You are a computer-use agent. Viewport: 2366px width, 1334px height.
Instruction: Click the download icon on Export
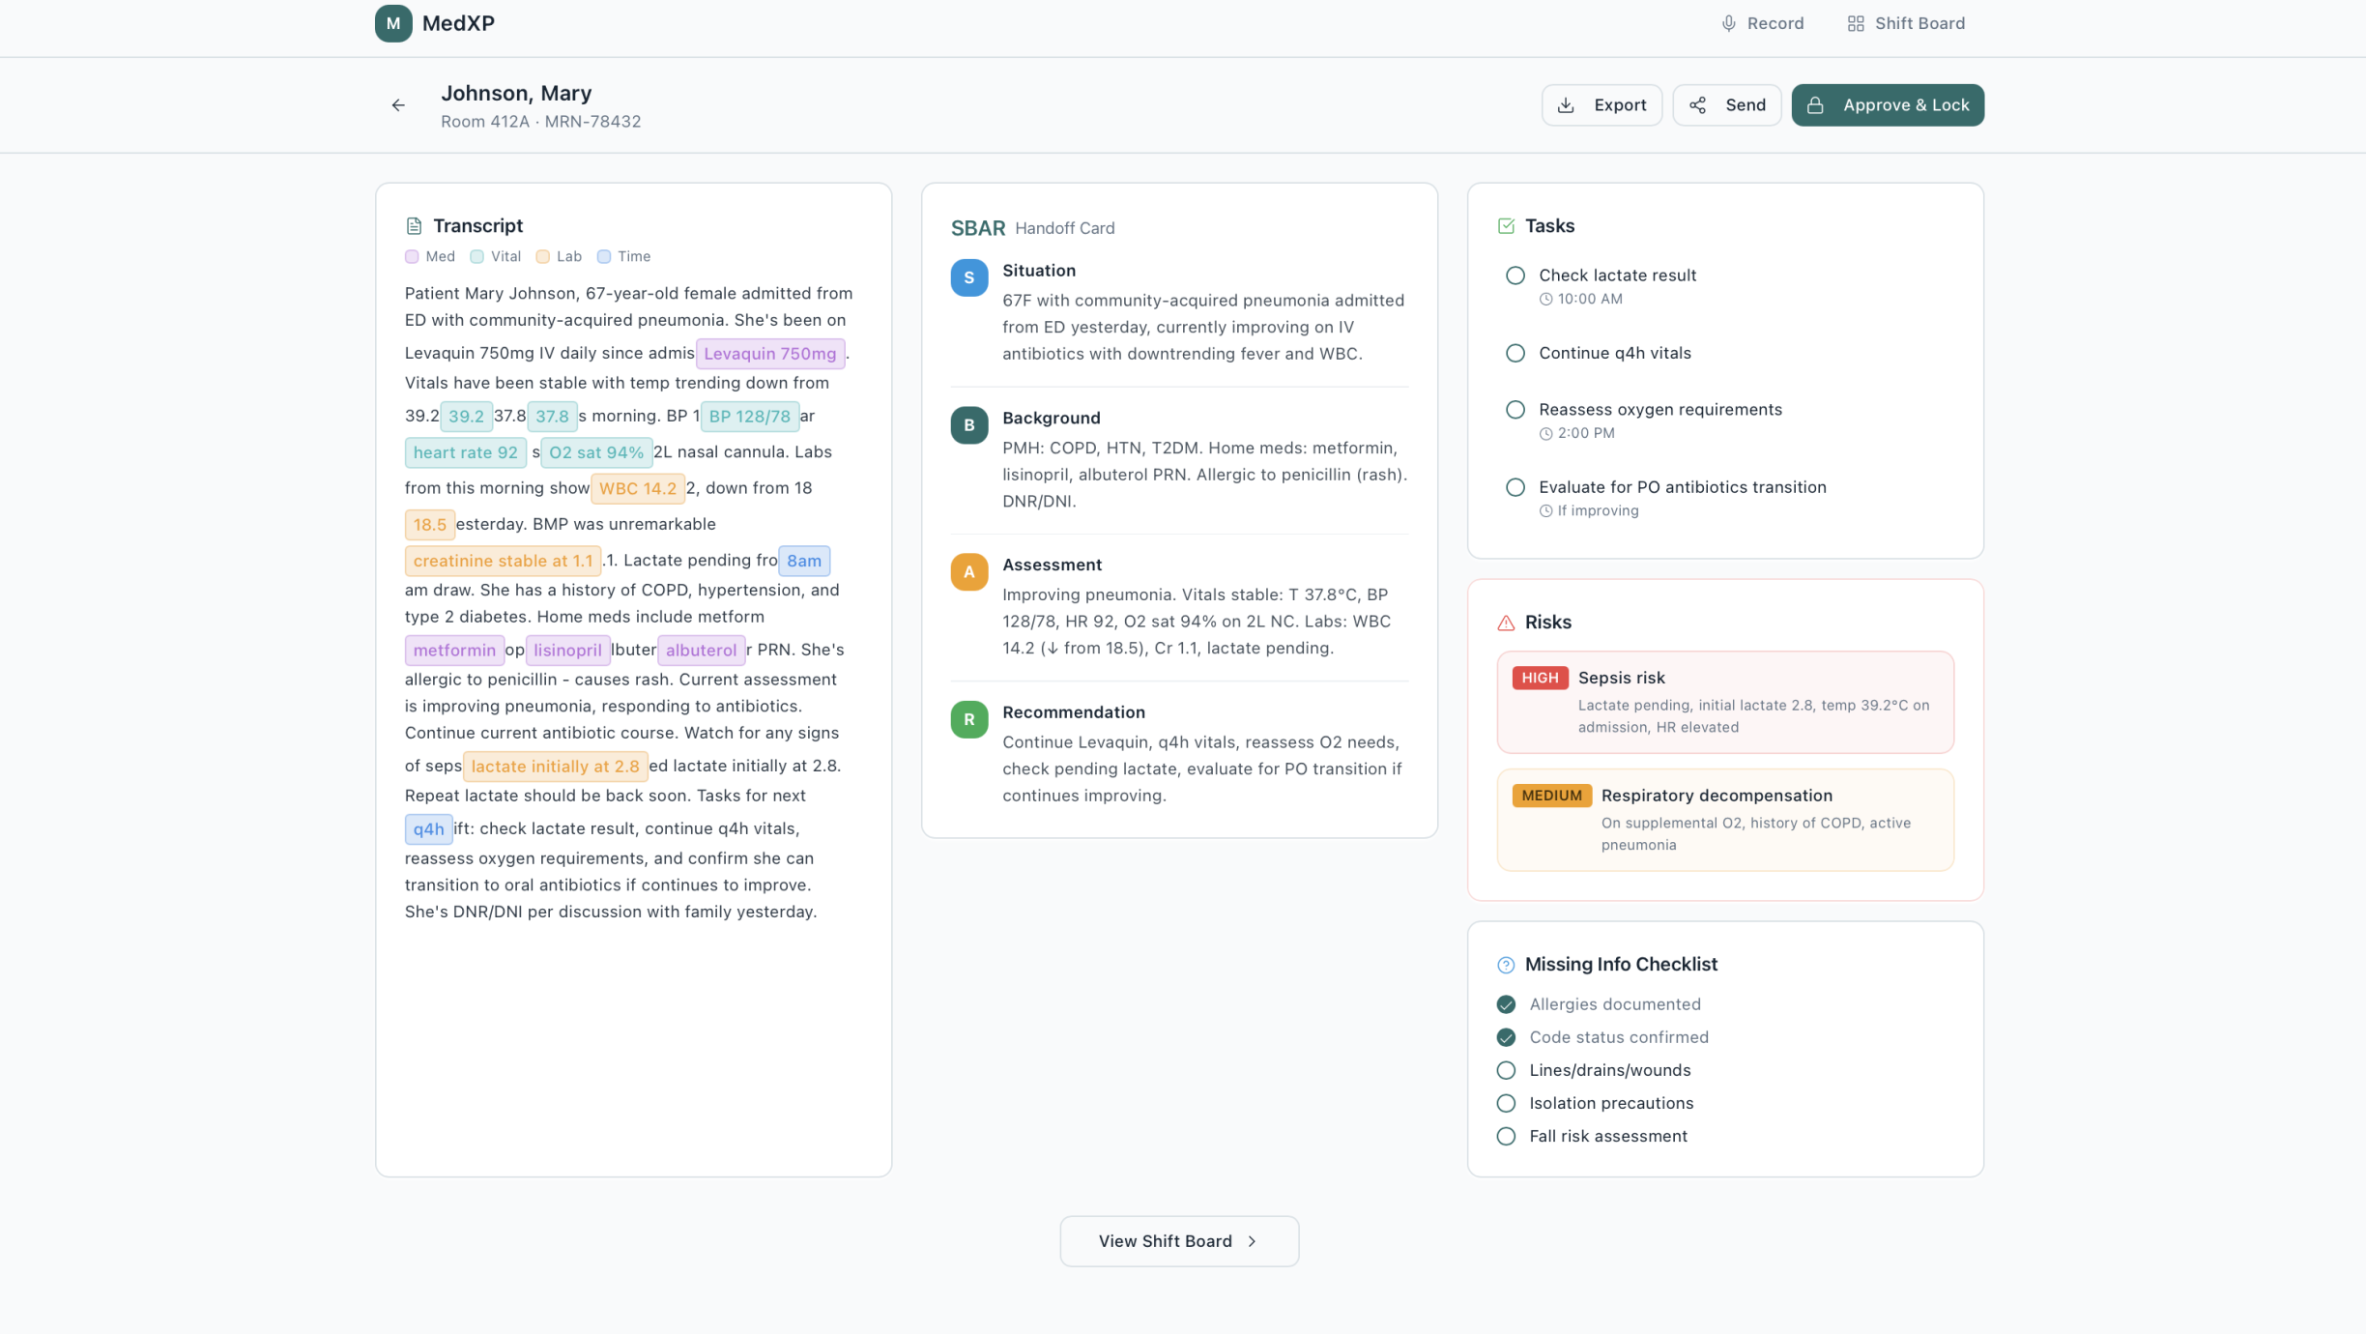1566,105
